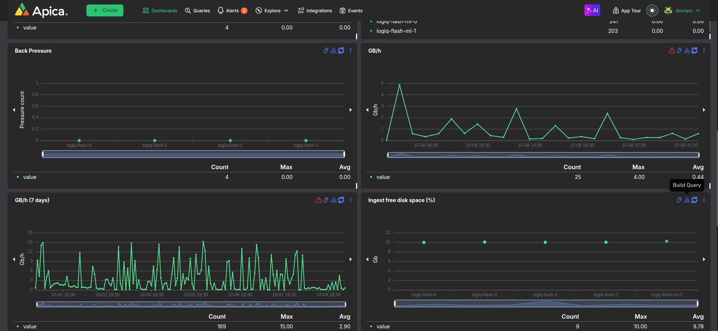Screen dimensions: 718x331
Task: Go to the Queries menu item
Action: coord(197,10)
